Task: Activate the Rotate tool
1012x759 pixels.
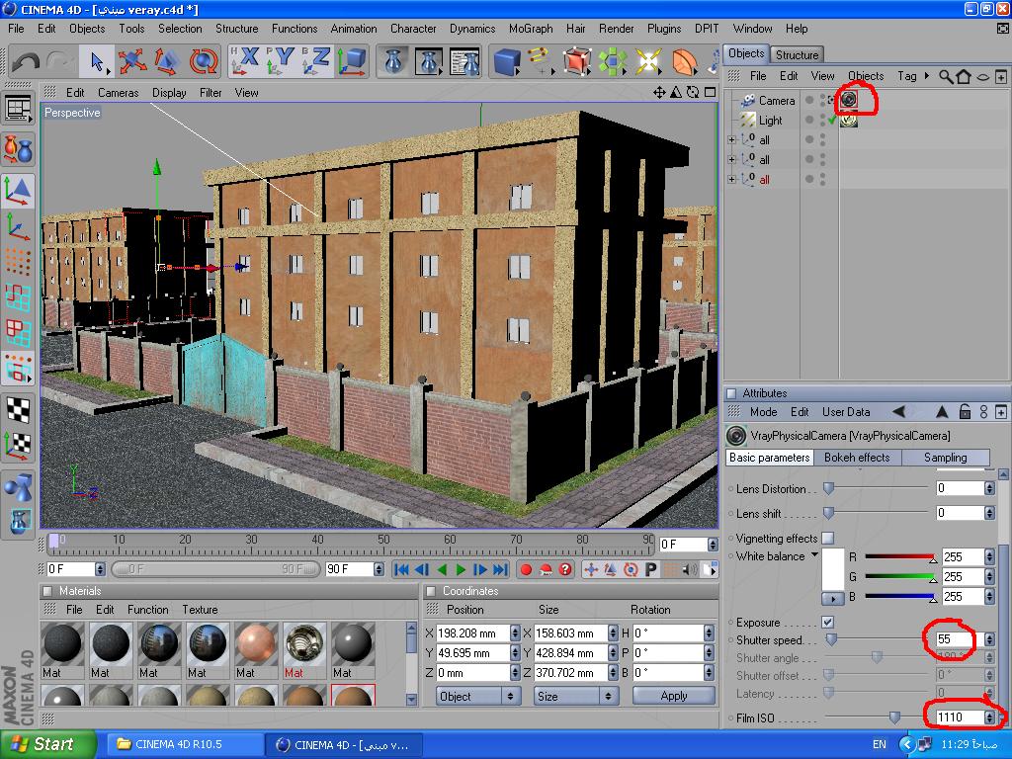Action: [x=203, y=62]
